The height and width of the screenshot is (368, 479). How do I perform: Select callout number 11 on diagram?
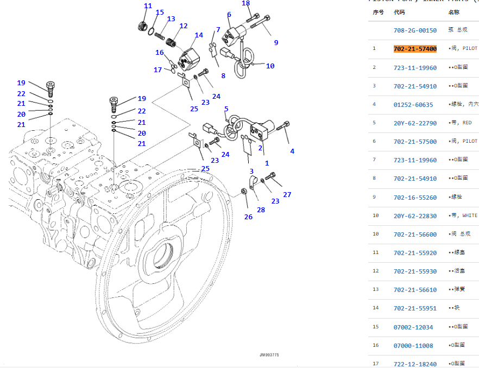click(148, 6)
